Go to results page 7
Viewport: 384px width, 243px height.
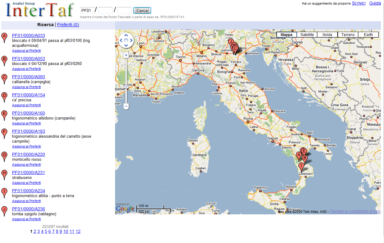tap(53, 231)
